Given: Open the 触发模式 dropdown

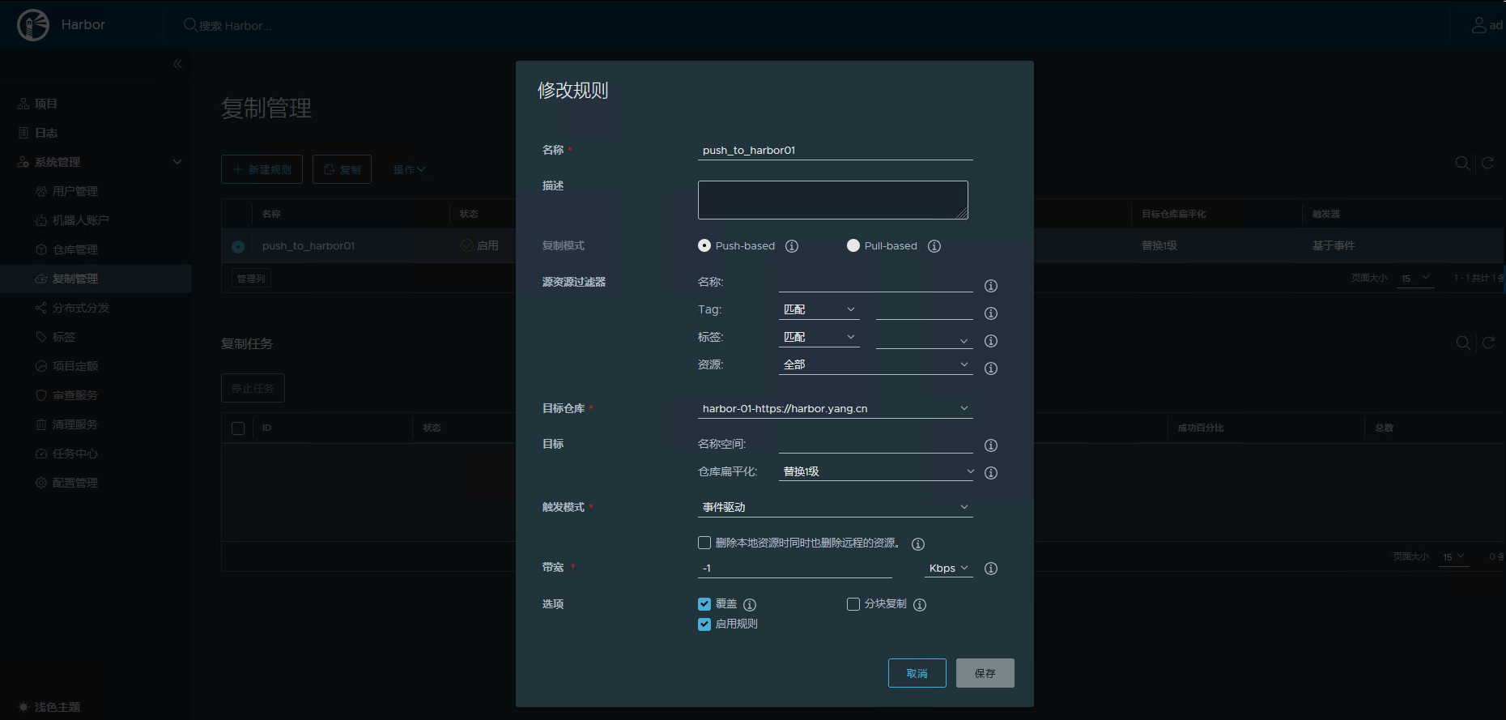Looking at the screenshot, I should (835, 507).
